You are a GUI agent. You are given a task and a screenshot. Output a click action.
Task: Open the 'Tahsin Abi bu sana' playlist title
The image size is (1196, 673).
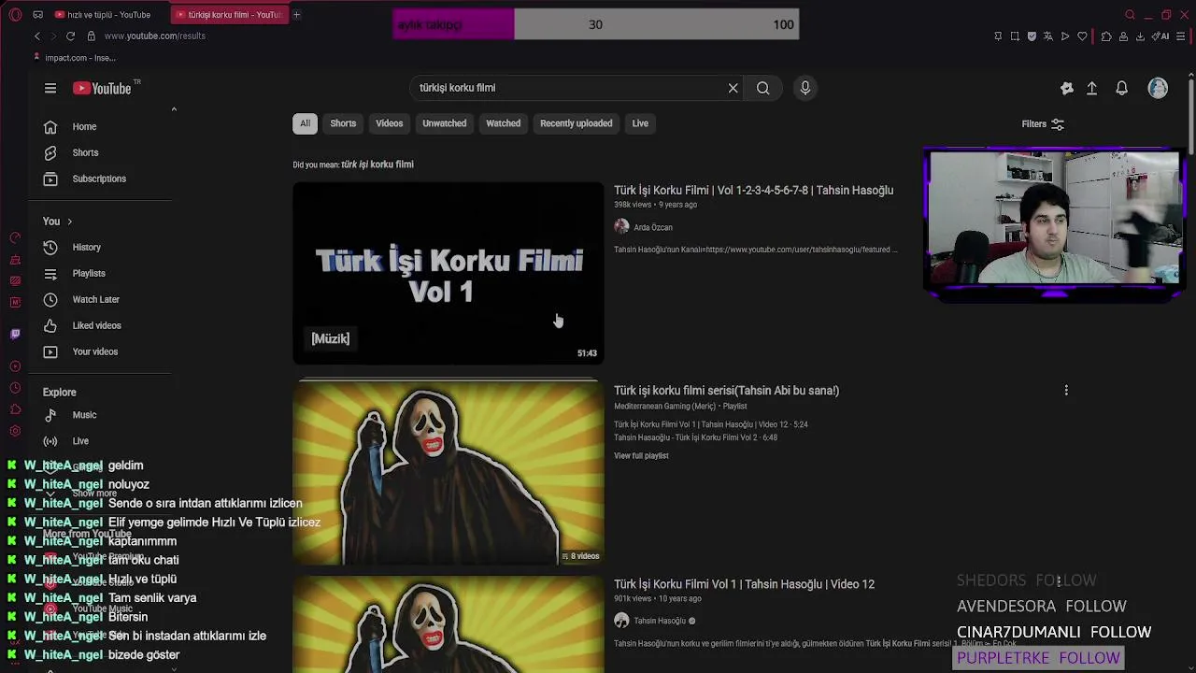(726, 391)
